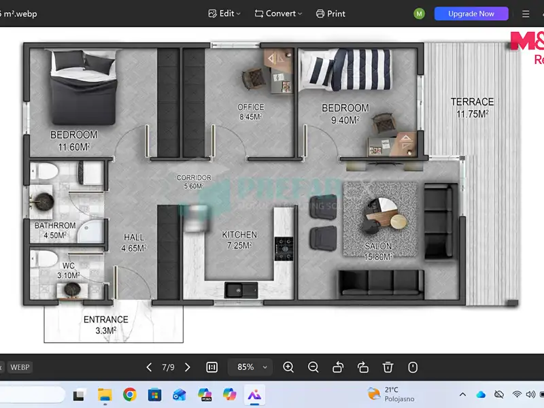Open Microsoft Store from the taskbar
This screenshot has height=408, width=544.
click(x=155, y=395)
